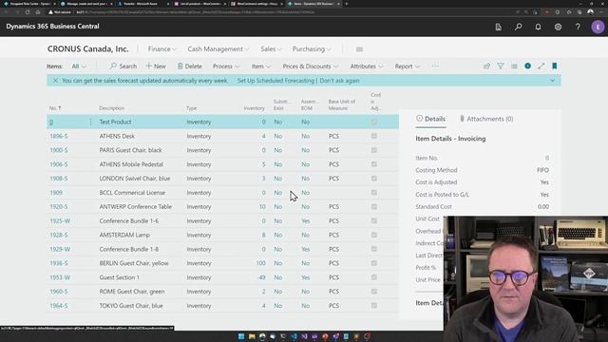Open Dynamics 365 Business Central title
Screen dimensions: 608x342
coord(52,26)
